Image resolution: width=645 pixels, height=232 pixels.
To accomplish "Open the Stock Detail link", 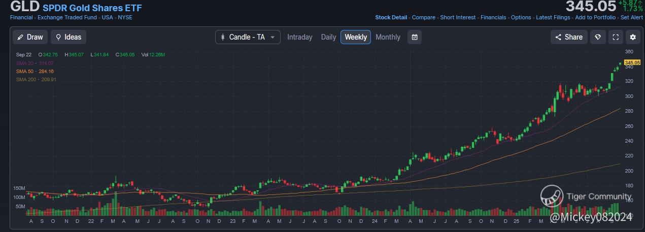I will point(391,17).
